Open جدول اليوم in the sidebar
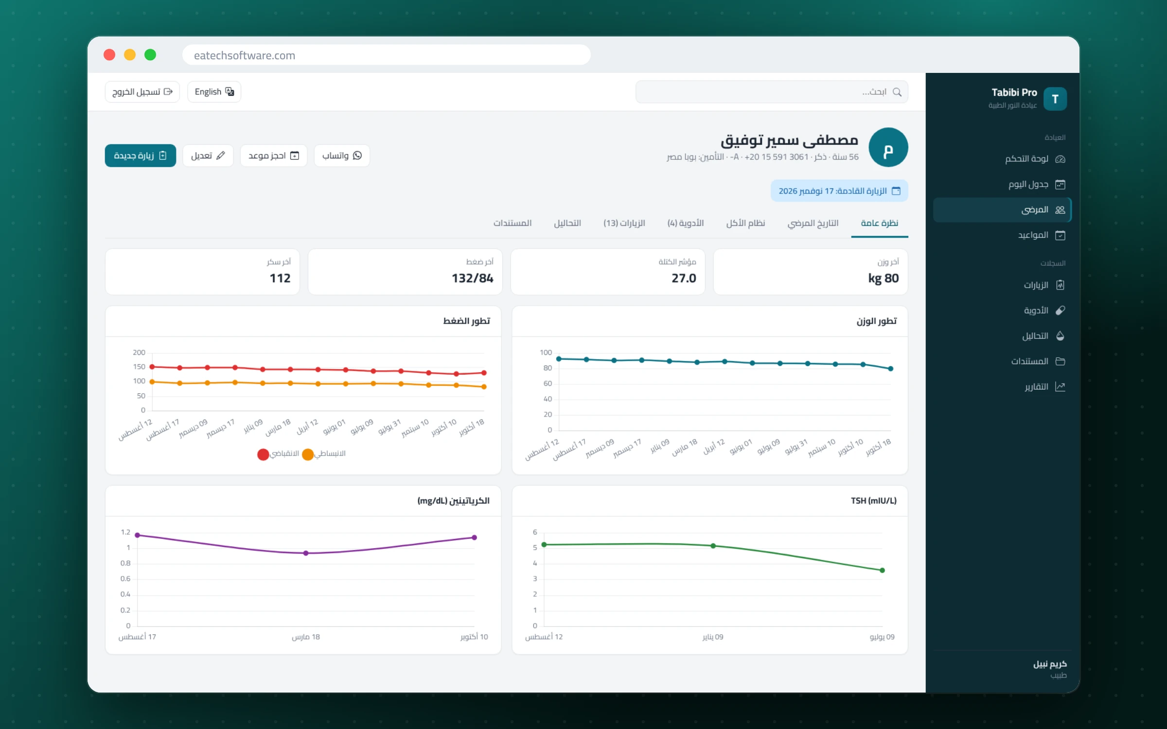The height and width of the screenshot is (729, 1167). pos(1002,184)
